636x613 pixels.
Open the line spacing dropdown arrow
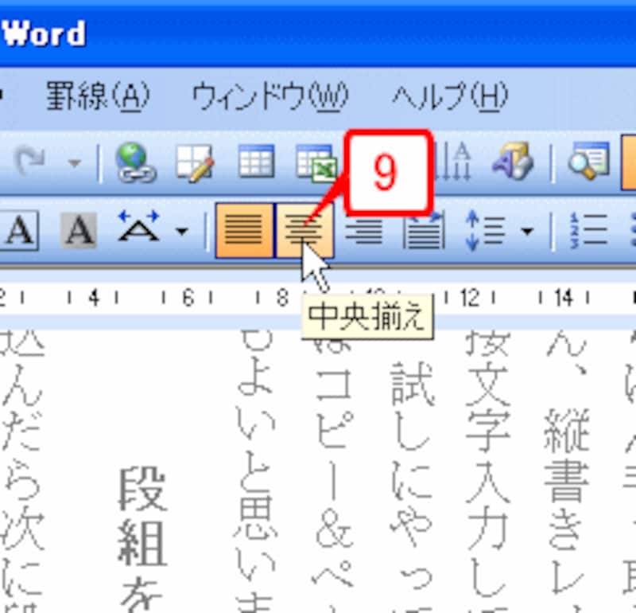pos(526,231)
